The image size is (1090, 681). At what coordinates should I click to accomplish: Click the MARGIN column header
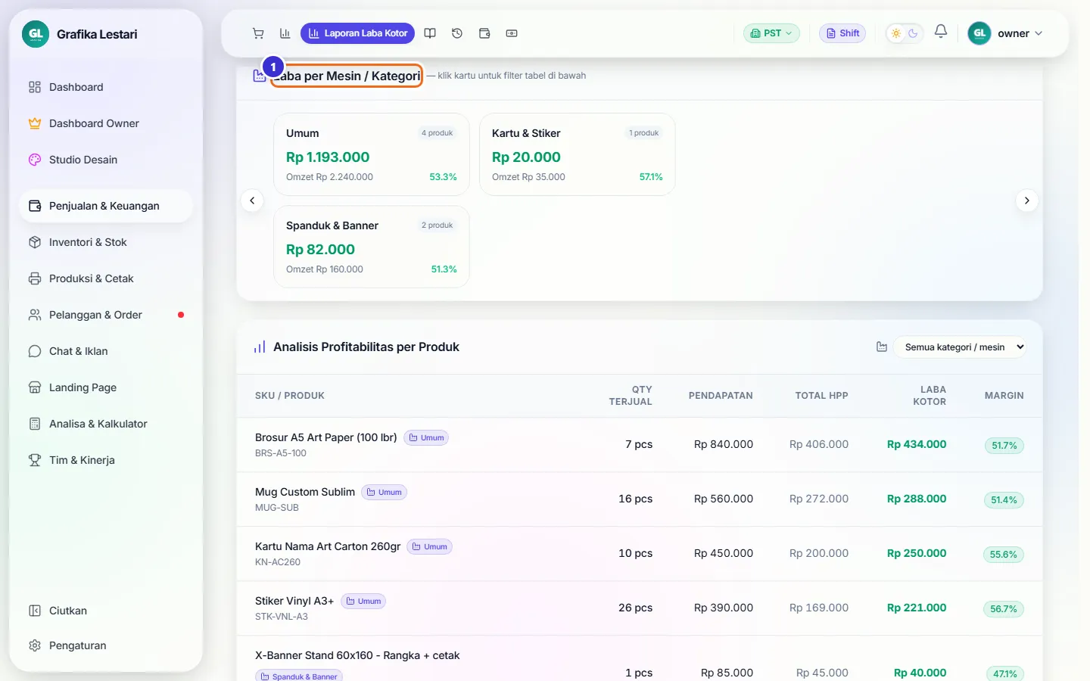pyautogui.click(x=1004, y=395)
